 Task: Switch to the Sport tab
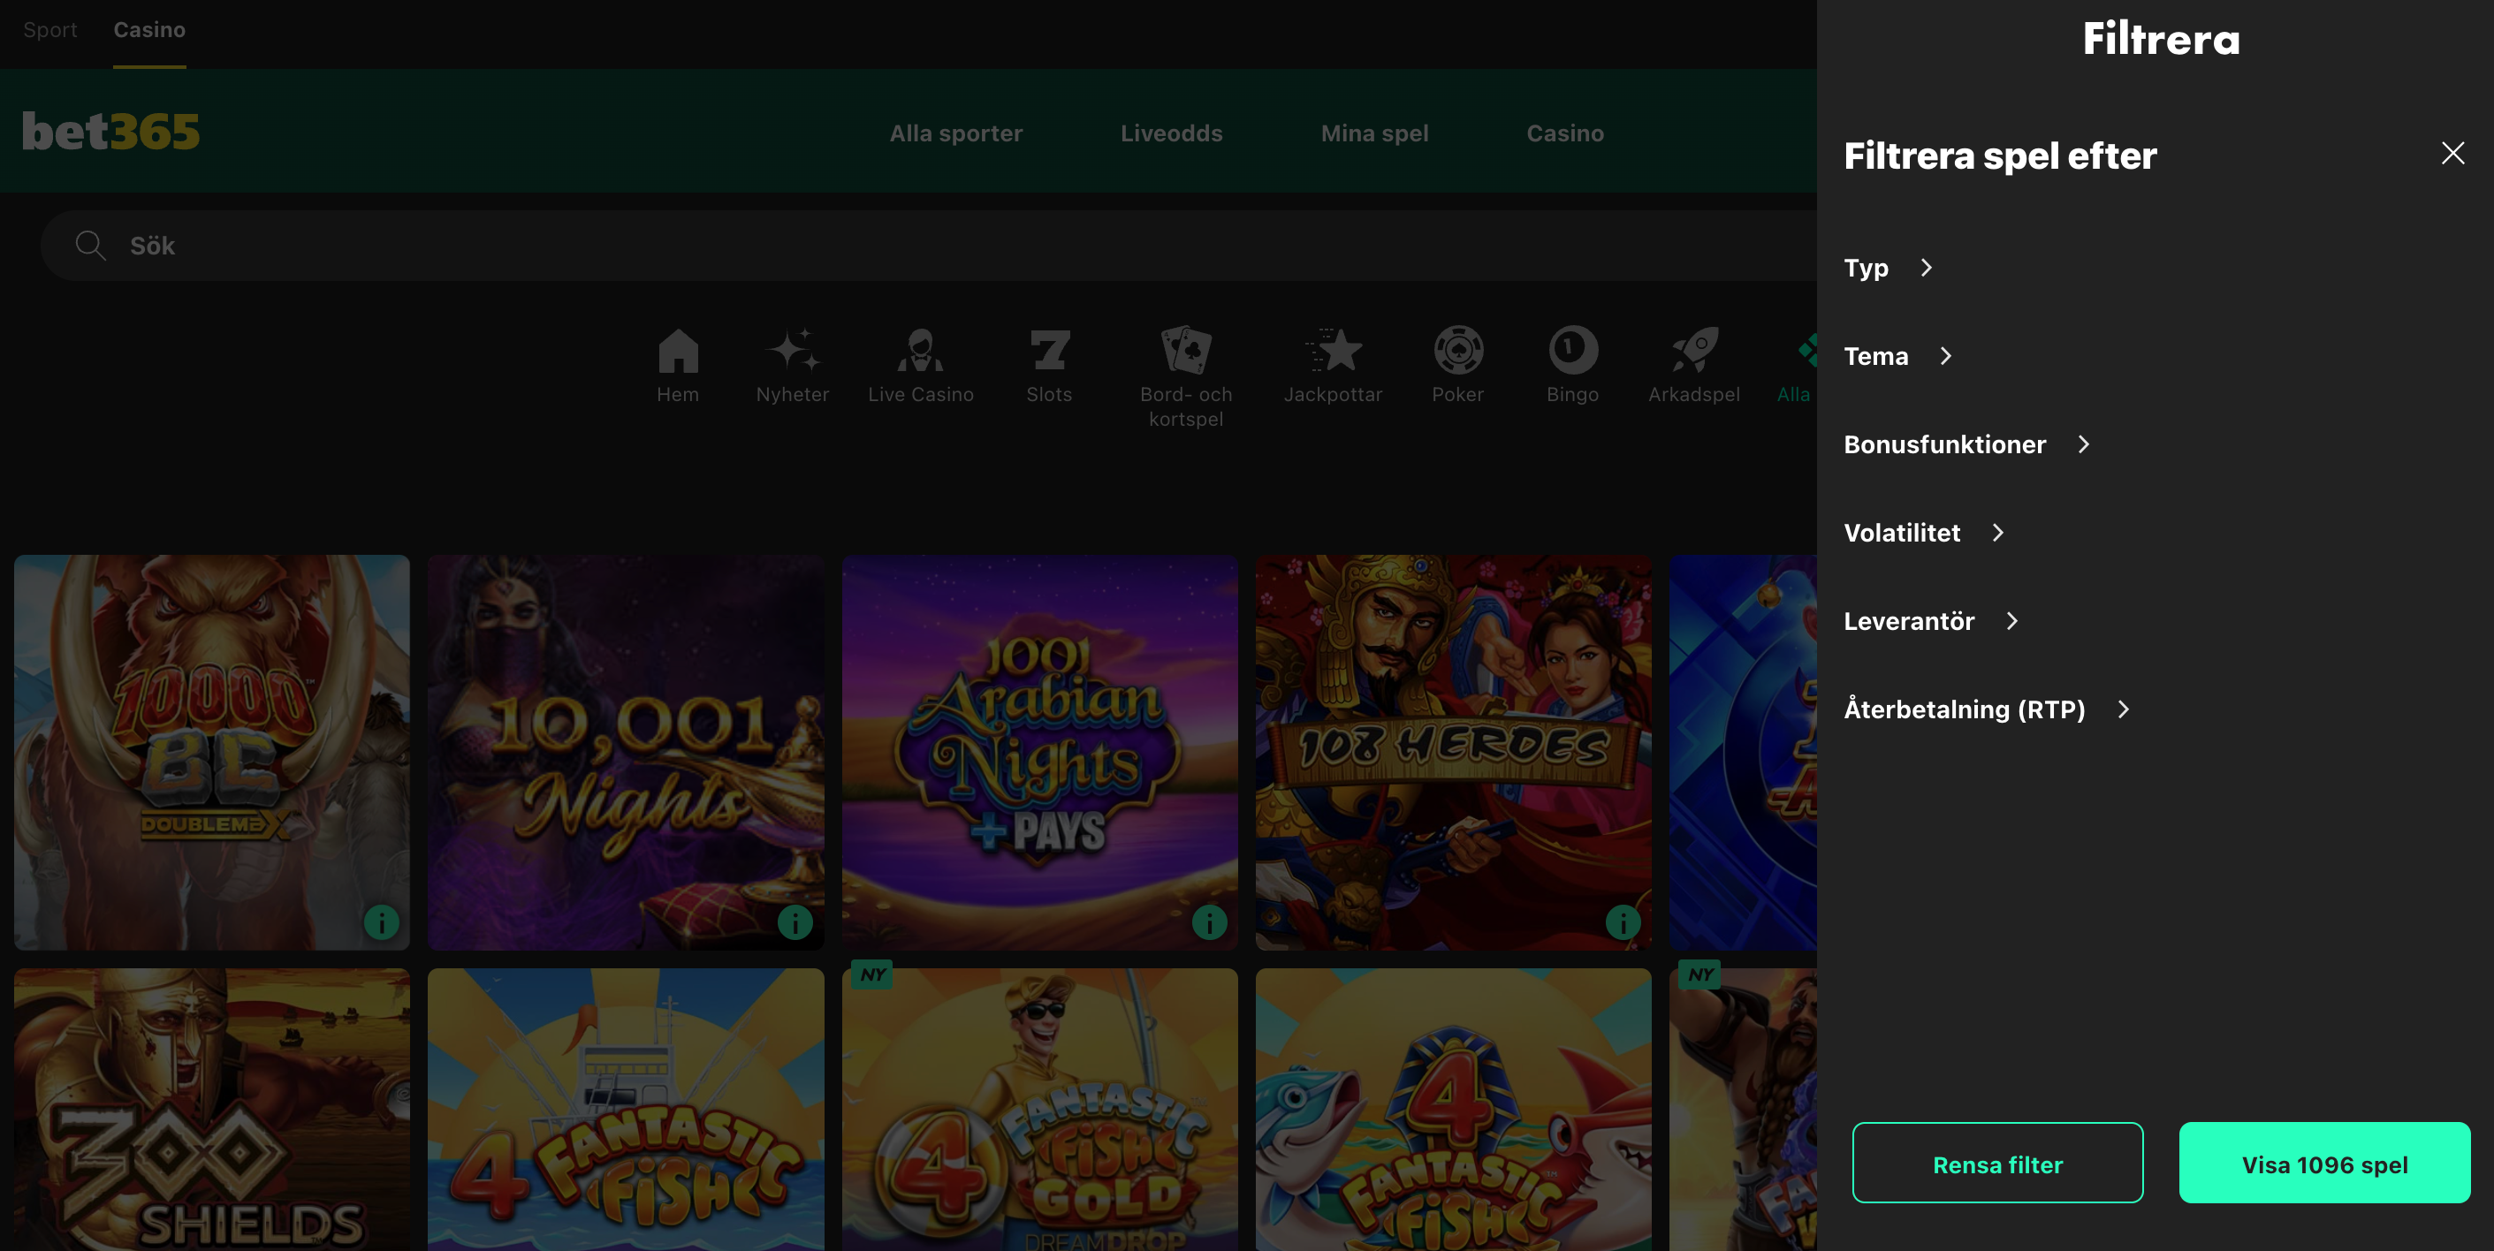(x=50, y=30)
